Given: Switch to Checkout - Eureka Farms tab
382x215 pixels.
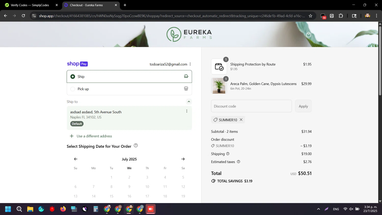Looking at the screenshot, I should click(87, 5).
